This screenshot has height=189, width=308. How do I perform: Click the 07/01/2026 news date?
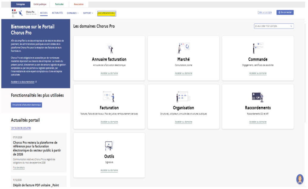(18, 137)
